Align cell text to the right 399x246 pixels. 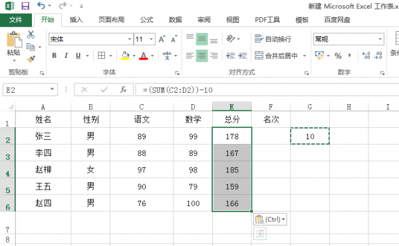pos(213,56)
